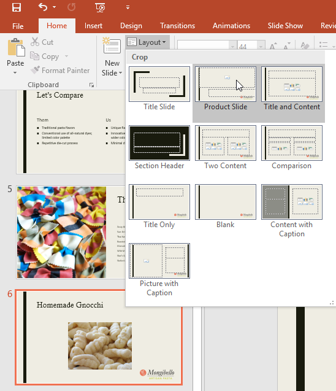Open the Copy dropdown arrow
The width and height of the screenshot is (336, 391).
66,56
